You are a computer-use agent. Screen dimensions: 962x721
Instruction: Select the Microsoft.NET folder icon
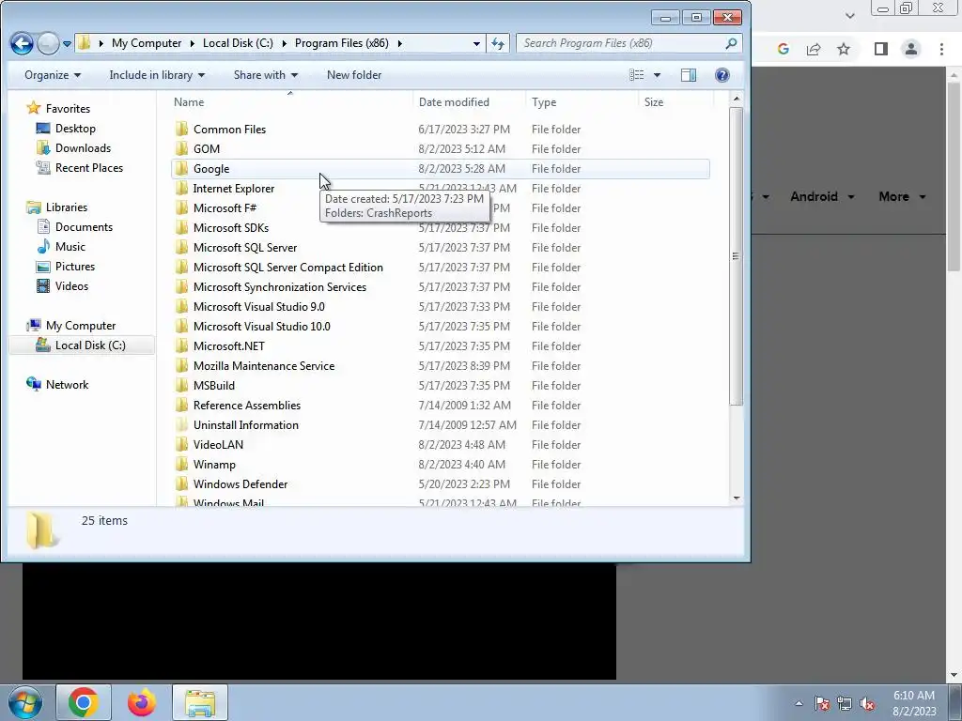(181, 345)
